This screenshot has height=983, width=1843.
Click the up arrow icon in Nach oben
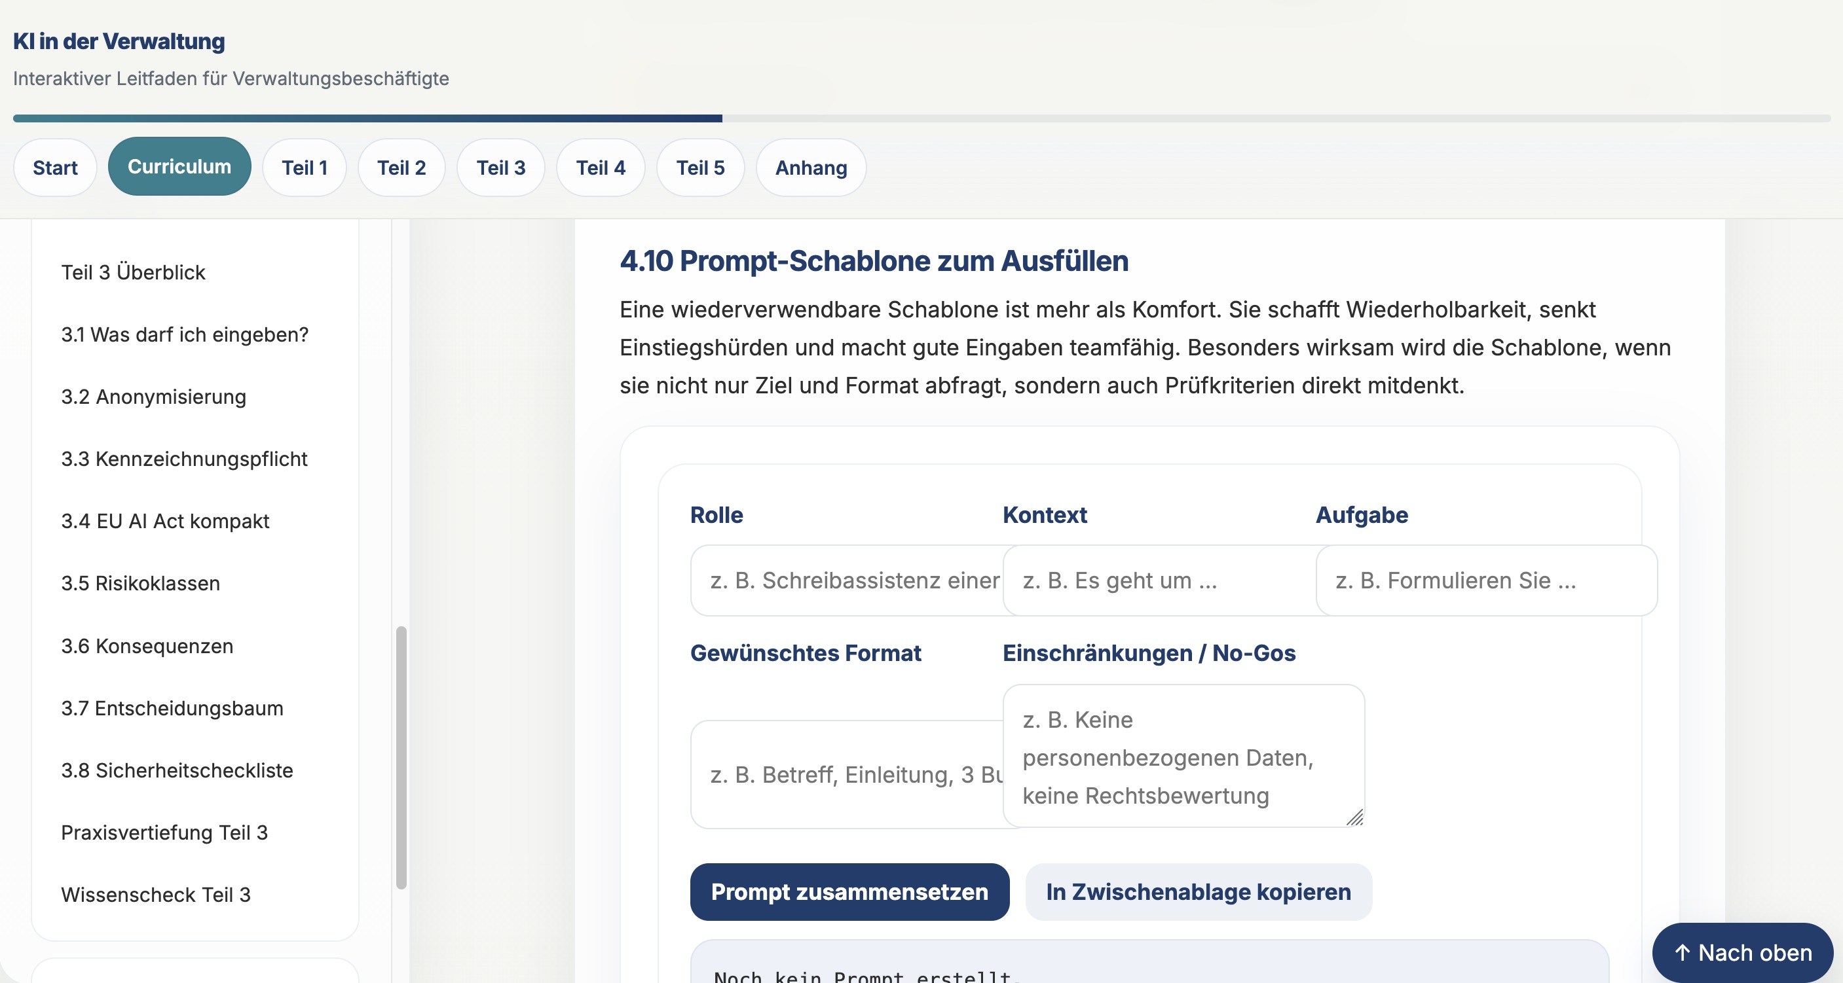1682,953
